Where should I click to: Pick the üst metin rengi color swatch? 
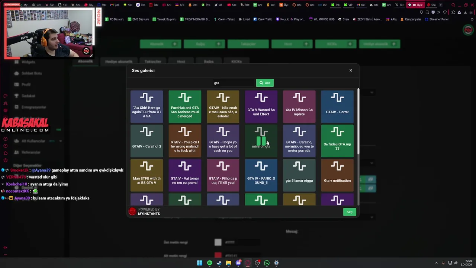tap(218, 242)
